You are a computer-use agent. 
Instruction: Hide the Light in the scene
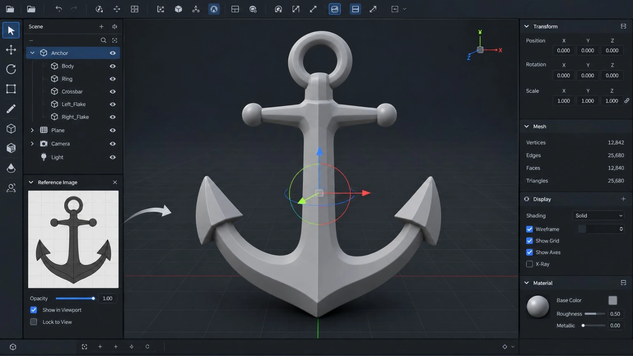pyautogui.click(x=113, y=157)
